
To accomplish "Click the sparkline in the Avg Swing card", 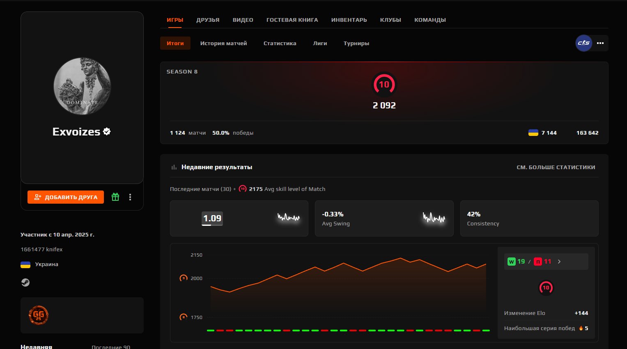I will 434,217.
